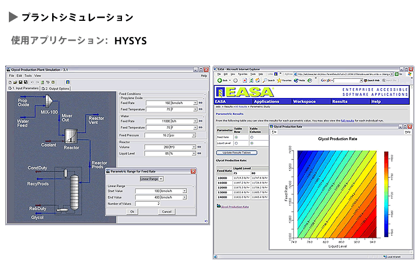This screenshot has width=417, height=270.
Task: Open View menu in Glycol Plant Simulation
Action: click(x=38, y=76)
